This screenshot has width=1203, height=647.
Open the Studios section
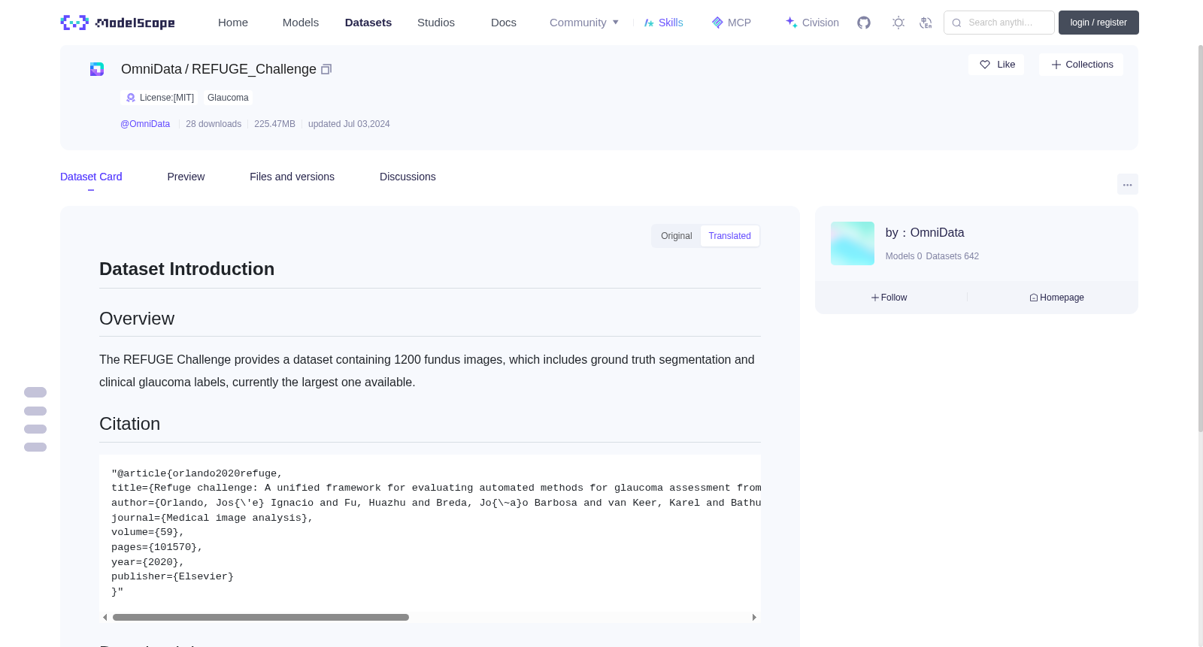436,23
